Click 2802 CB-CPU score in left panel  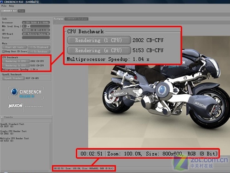click(37, 61)
